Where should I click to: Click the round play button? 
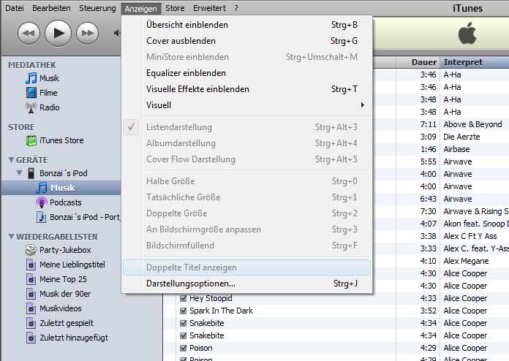(58, 33)
